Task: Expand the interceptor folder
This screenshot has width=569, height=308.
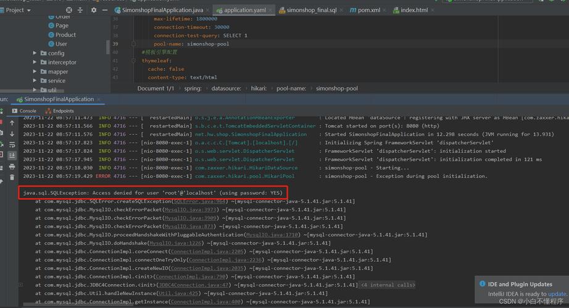Action: 35,62
